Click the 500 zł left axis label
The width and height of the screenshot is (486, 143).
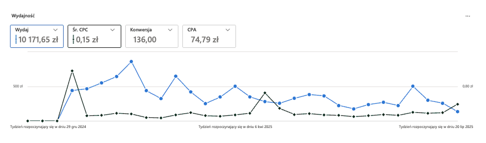click(18, 86)
